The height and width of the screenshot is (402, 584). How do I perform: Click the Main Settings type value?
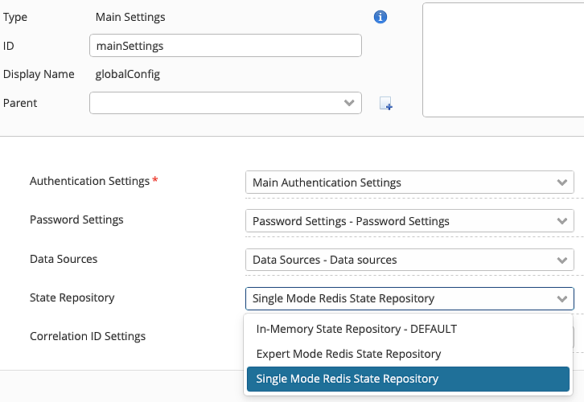pos(130,17)
